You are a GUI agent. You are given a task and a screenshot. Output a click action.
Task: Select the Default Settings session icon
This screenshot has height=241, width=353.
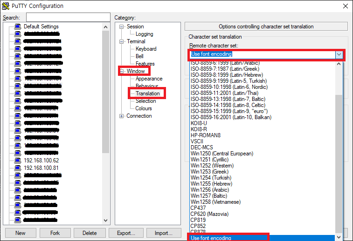pos(18,27)
